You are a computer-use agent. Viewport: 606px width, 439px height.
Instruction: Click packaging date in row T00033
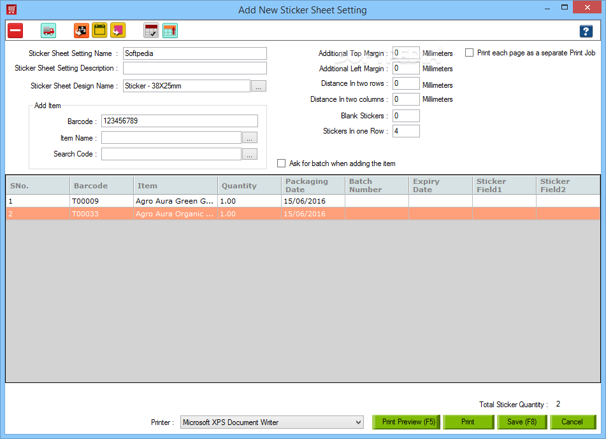[x=313, y=214]
